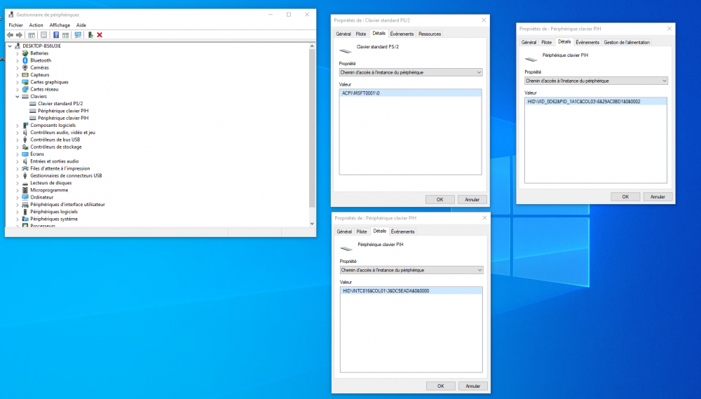This screenshot has width=701, height=399.
Task: Click the forward arrow toolbar icon
Action: [x=19, y=35]
